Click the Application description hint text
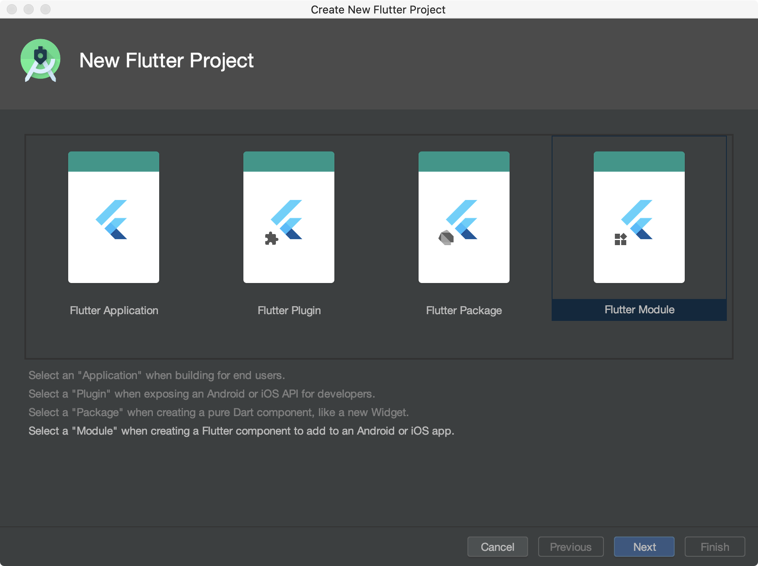 pyautogui.click(x=157, y=375)
